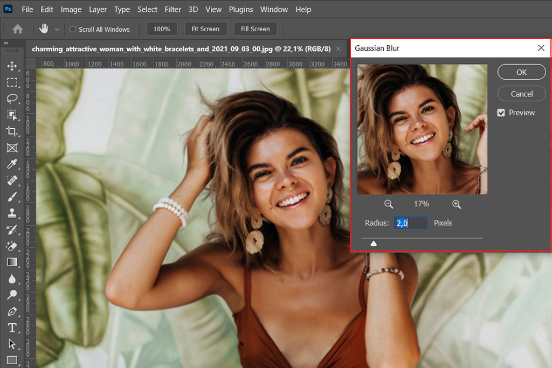Screen dimensions: 552x368
Task: Click the Pixels unit label
Action: click(x=443, y=223)
